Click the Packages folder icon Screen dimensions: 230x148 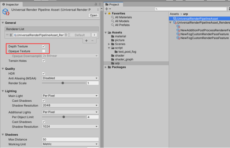[x=109, y=67]
